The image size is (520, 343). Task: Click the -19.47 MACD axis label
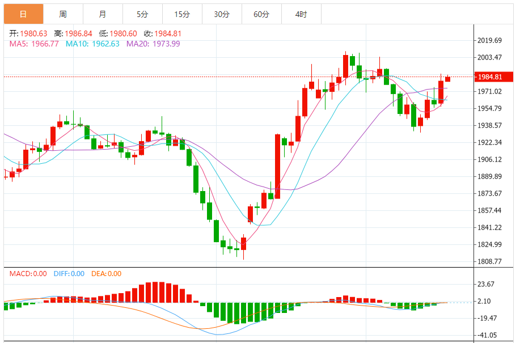[x=487, y=318]
